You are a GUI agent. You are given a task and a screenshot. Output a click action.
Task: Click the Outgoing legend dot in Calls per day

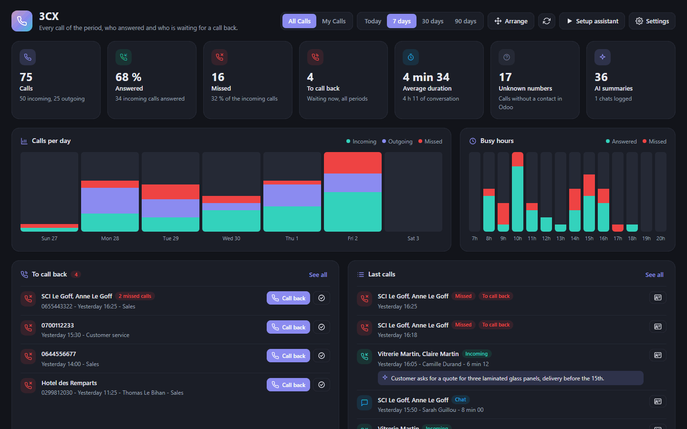pyautogui.click(x=384, y=141)
